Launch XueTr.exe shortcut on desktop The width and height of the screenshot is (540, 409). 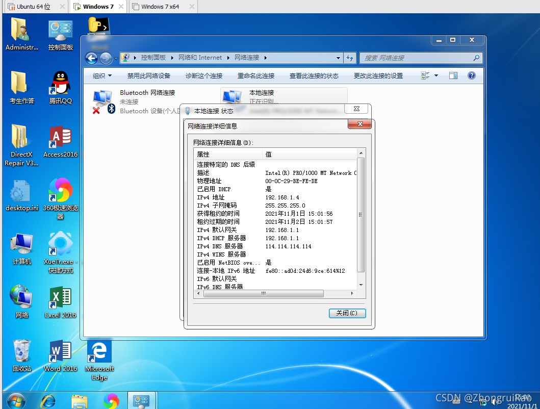[60, 252]
